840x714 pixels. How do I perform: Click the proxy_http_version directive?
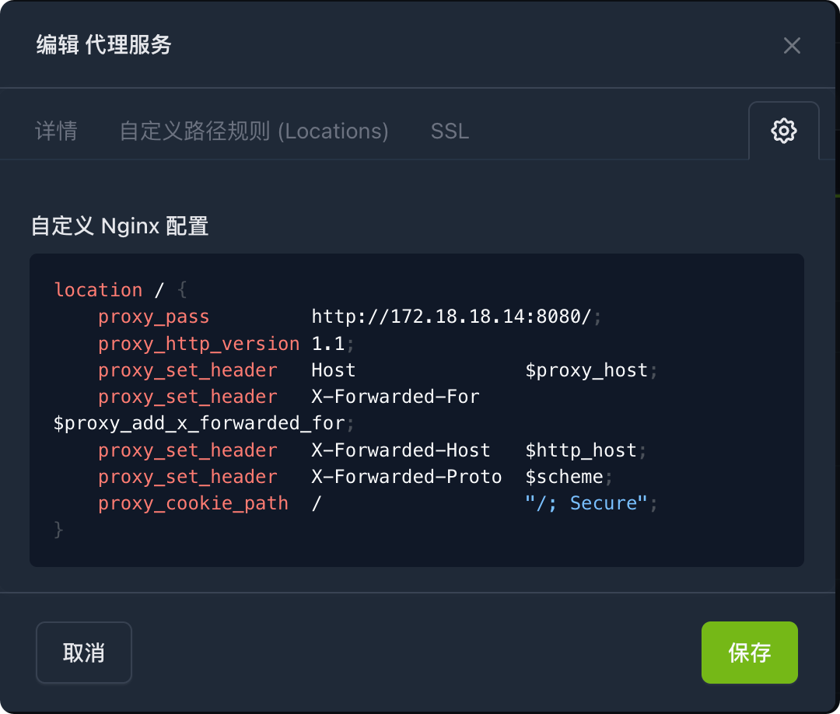[x=198, y=344]
